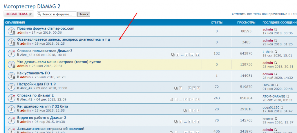The width and height of the screenshot is (297, 133).
Task: Click the attachment paperclip in Как установить ПО row
Action: pos(18,77)
